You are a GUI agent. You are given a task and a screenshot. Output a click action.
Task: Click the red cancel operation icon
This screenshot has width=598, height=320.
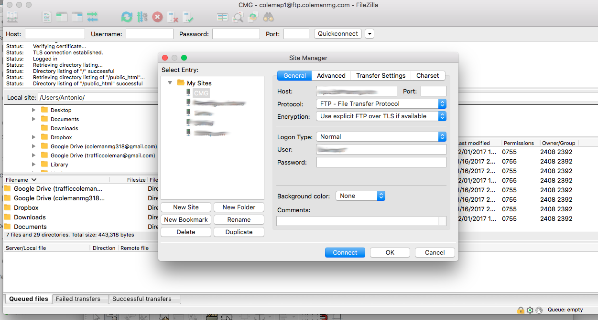[x=157, y=17]
